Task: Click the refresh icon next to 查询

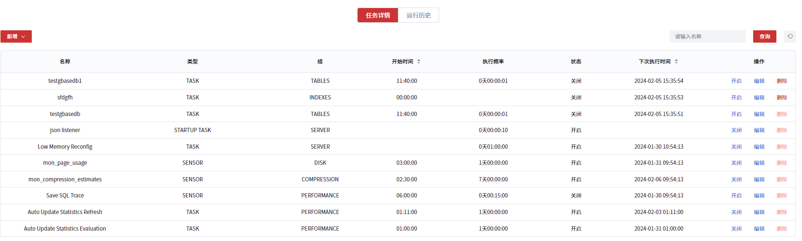Action: [790, 36]
